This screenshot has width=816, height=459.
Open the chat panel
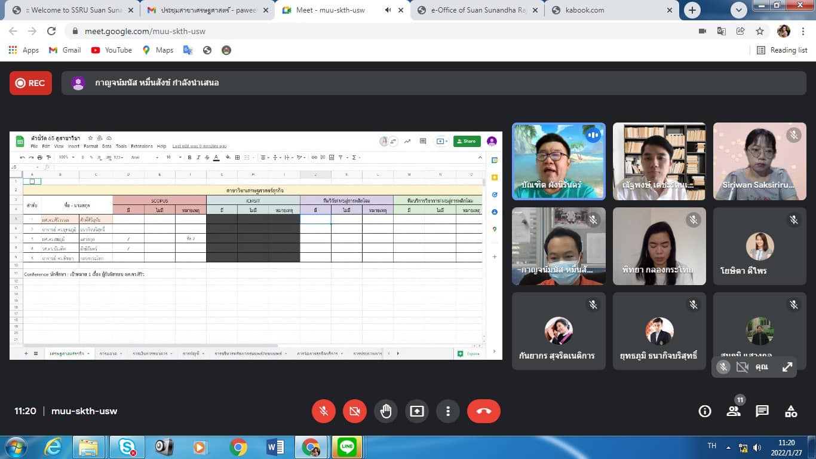tap(762, 411)
